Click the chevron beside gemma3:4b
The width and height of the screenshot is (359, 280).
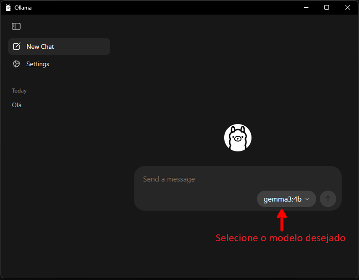307,199
